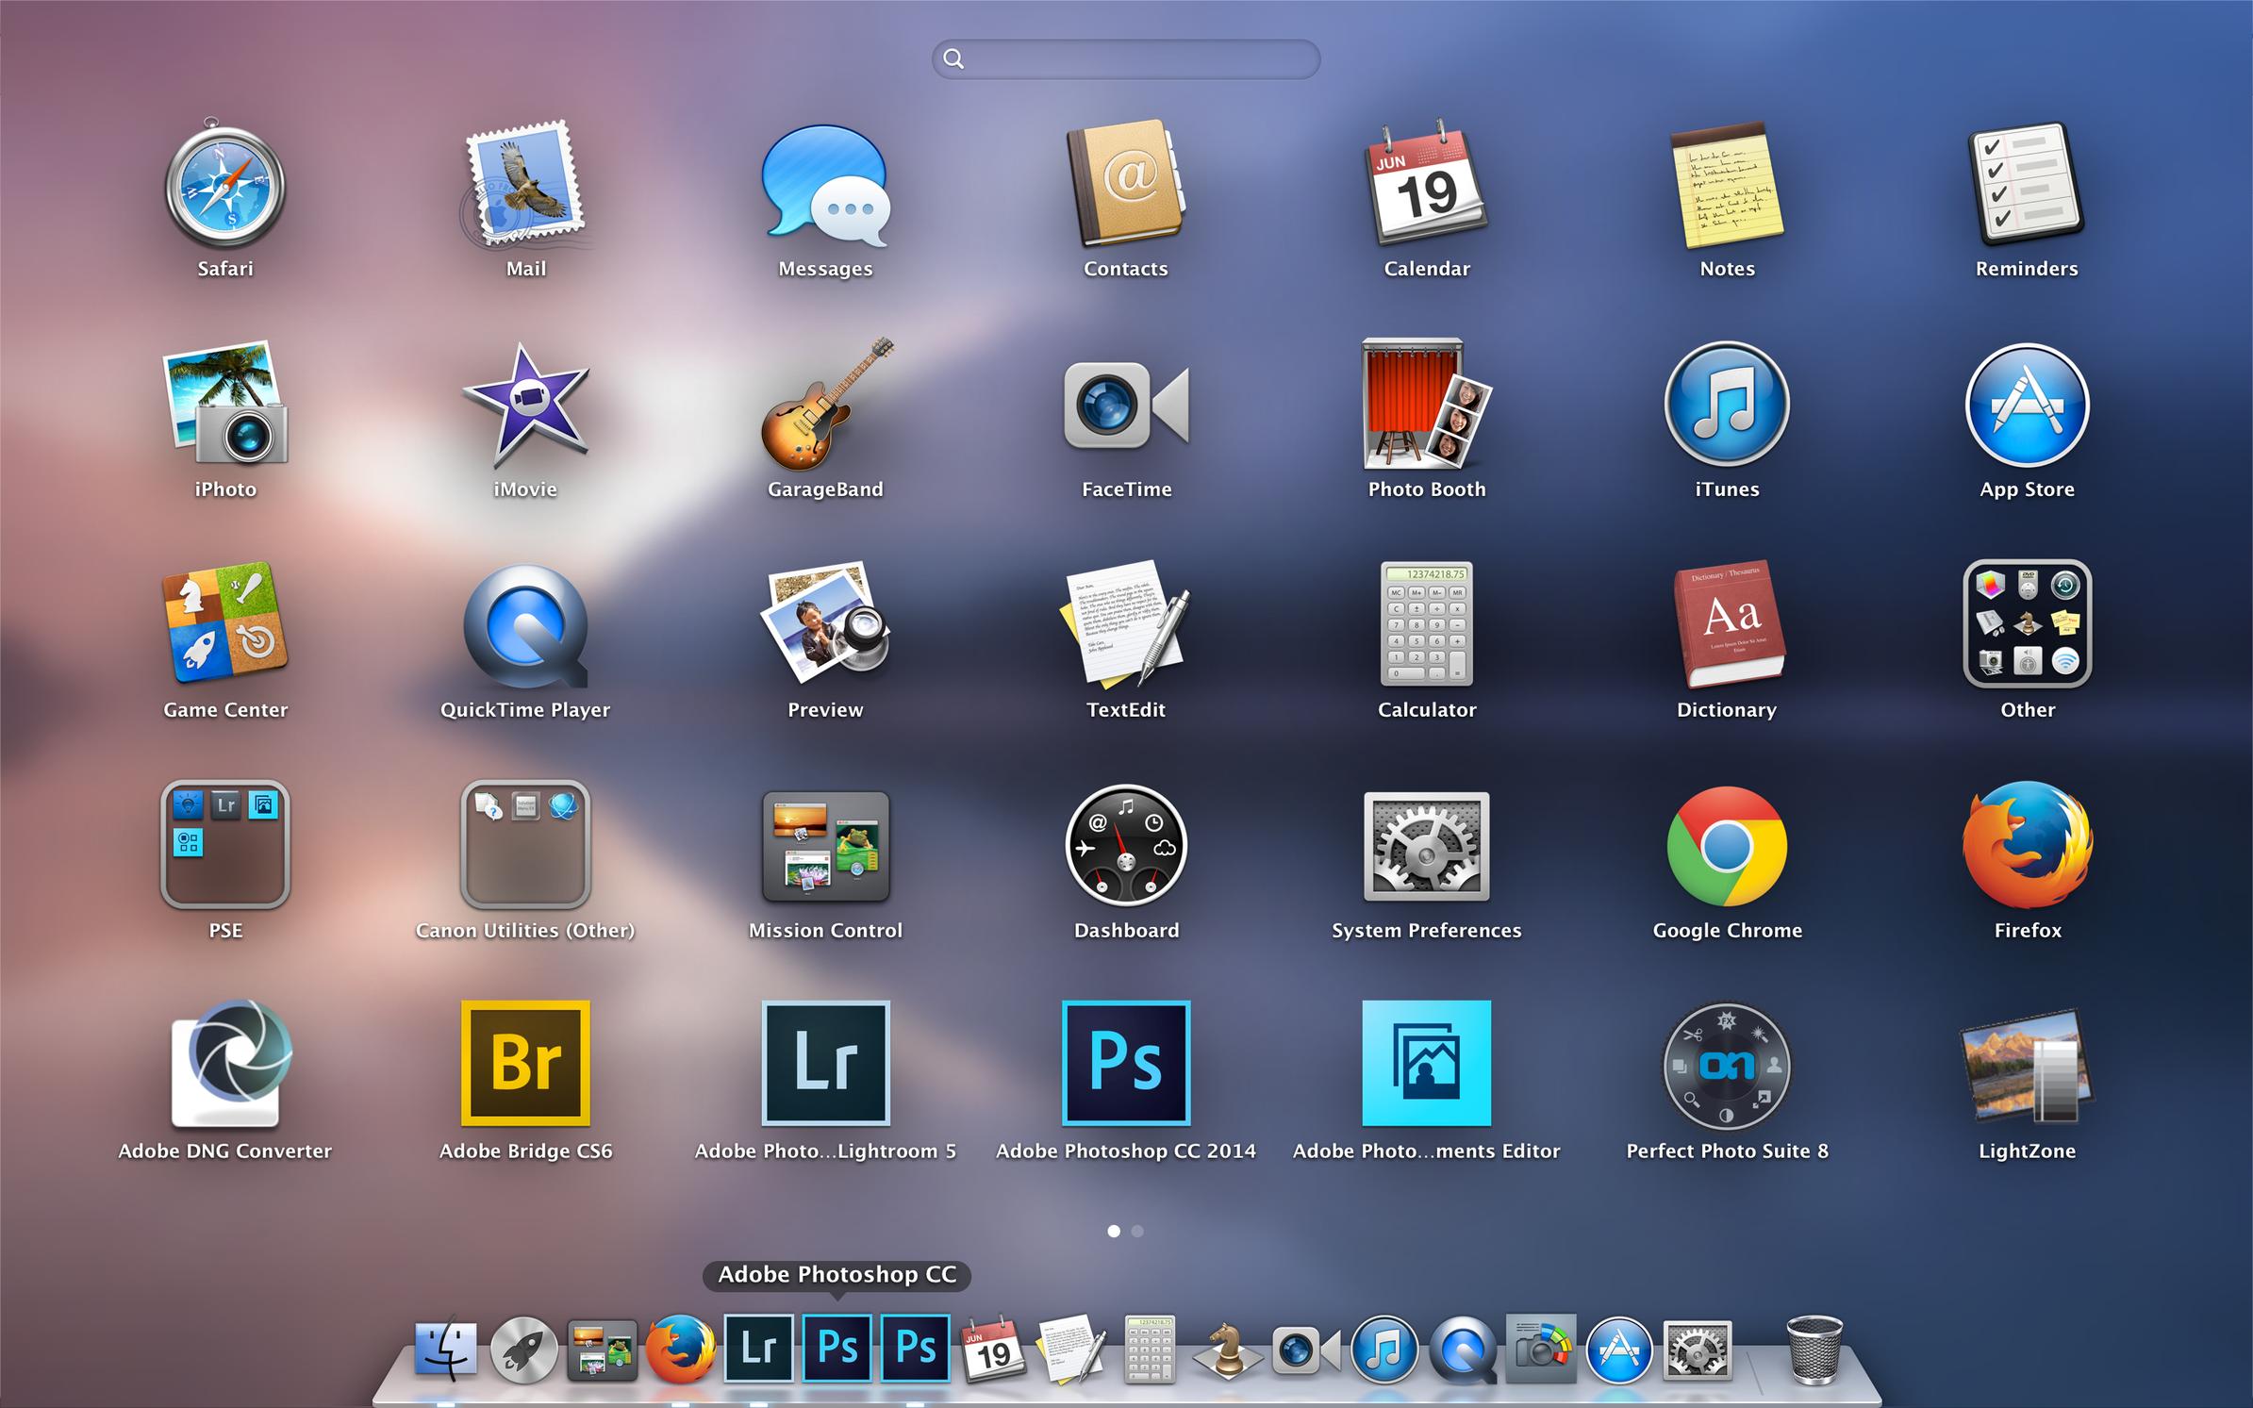This screenshot has width=2253, height=1408.
Task: Switch to second Launchpad page dot
Action: tap(1137, 1231)
